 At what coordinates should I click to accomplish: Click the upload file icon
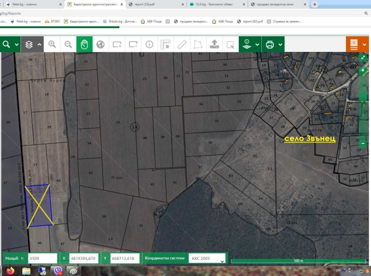(x=214, y=44)
